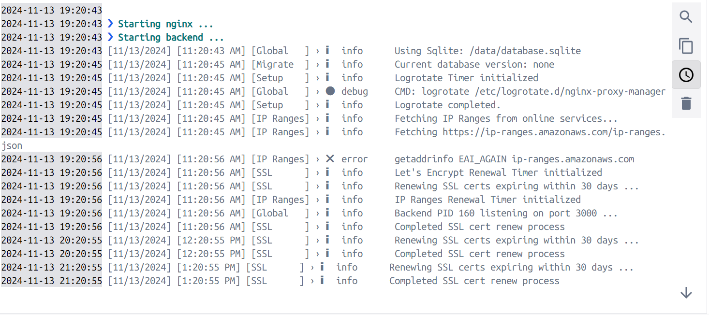Click the error X icon on IP Ranges line
709x315 pixels.
click(330, 159)
